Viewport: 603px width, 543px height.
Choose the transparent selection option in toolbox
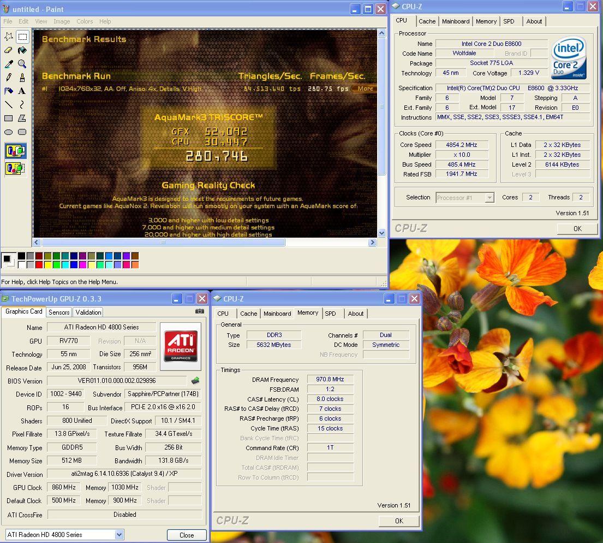tap(16, 168)
